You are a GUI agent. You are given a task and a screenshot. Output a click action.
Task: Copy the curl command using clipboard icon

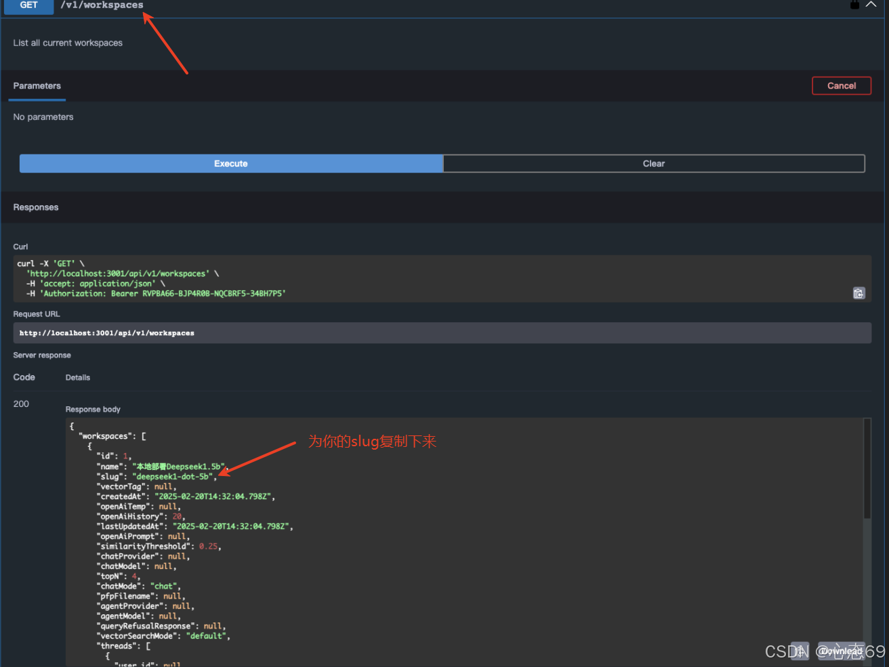[x=859, y=293]
